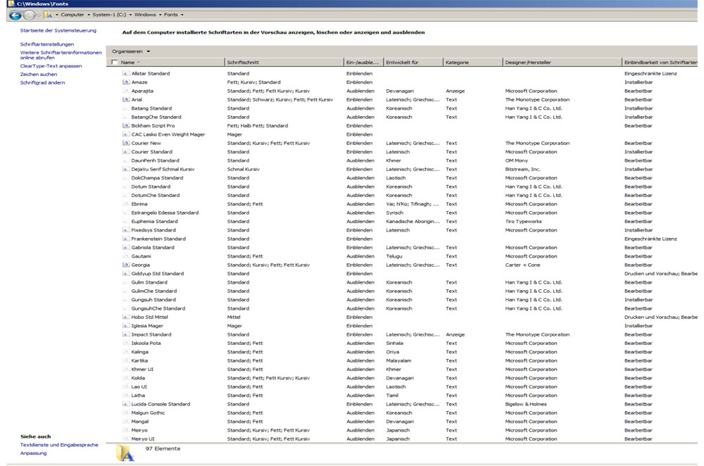
Task: Sort the list by Schriftschnitt column header
Action: pos(243,63)
